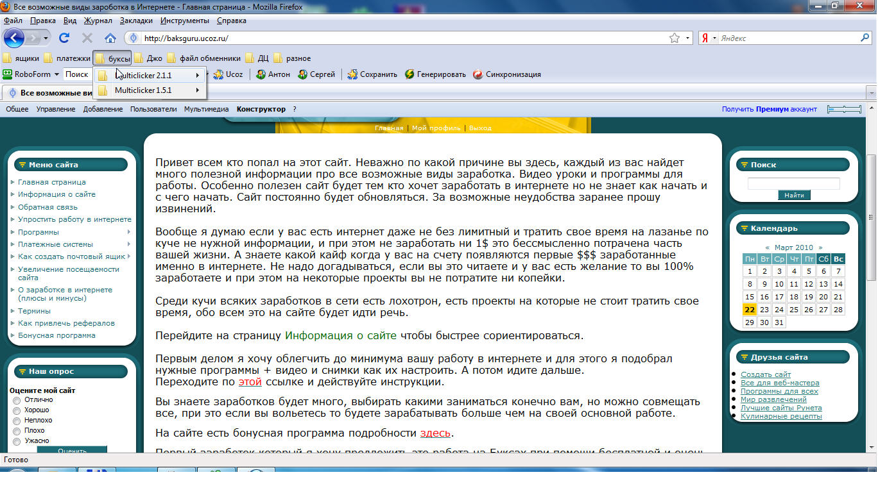Open the Правка menu
The width and height of the screenshot is (887, 477).
point(42,21)
